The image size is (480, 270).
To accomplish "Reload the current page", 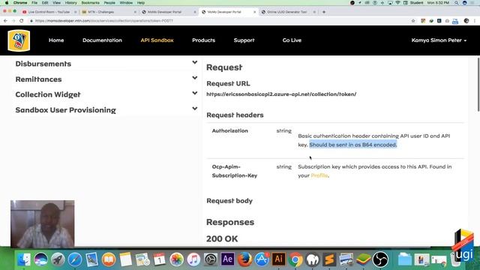I will 22,21.
